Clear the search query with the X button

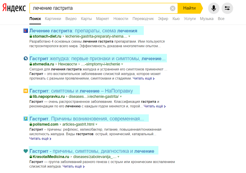(x=172, y=8)
